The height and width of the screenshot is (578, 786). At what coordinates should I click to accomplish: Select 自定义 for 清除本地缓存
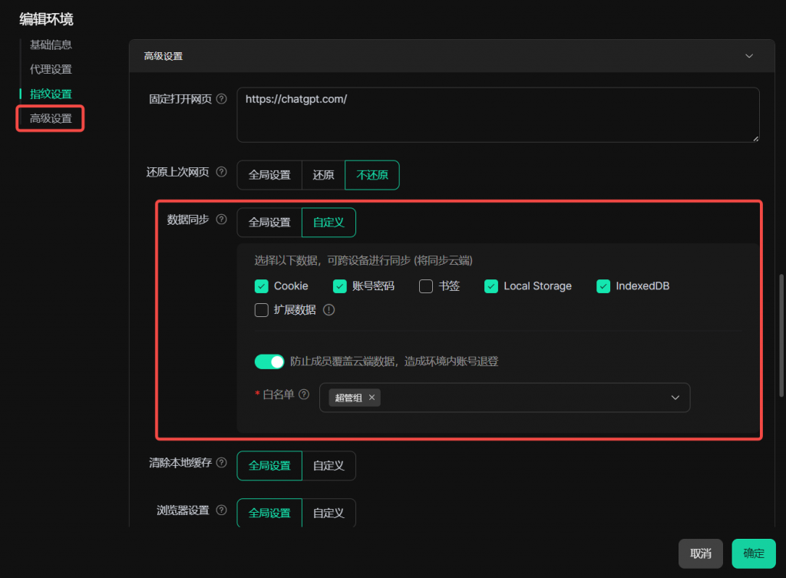click(329, 465)
